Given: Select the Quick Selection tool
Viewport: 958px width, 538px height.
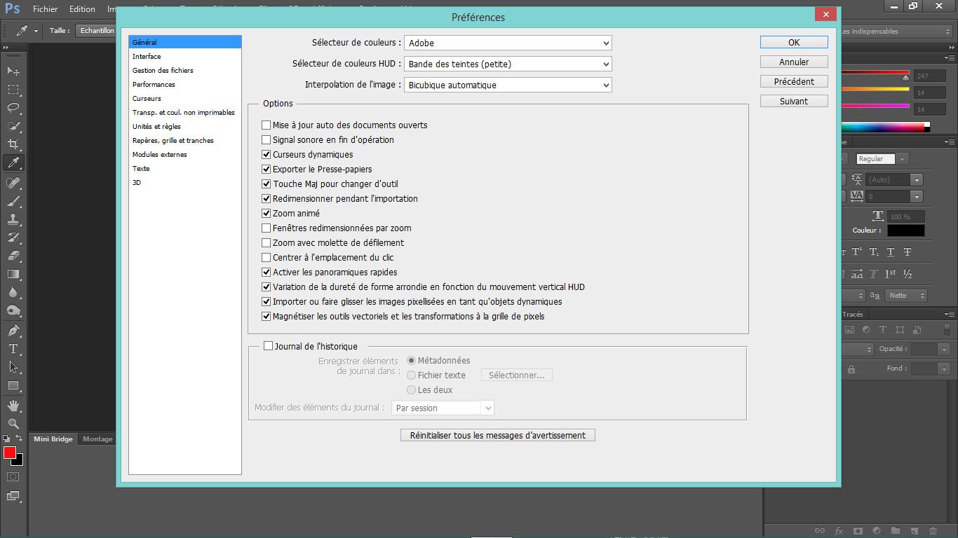Looking at the screenshot, I should [13, 126].
